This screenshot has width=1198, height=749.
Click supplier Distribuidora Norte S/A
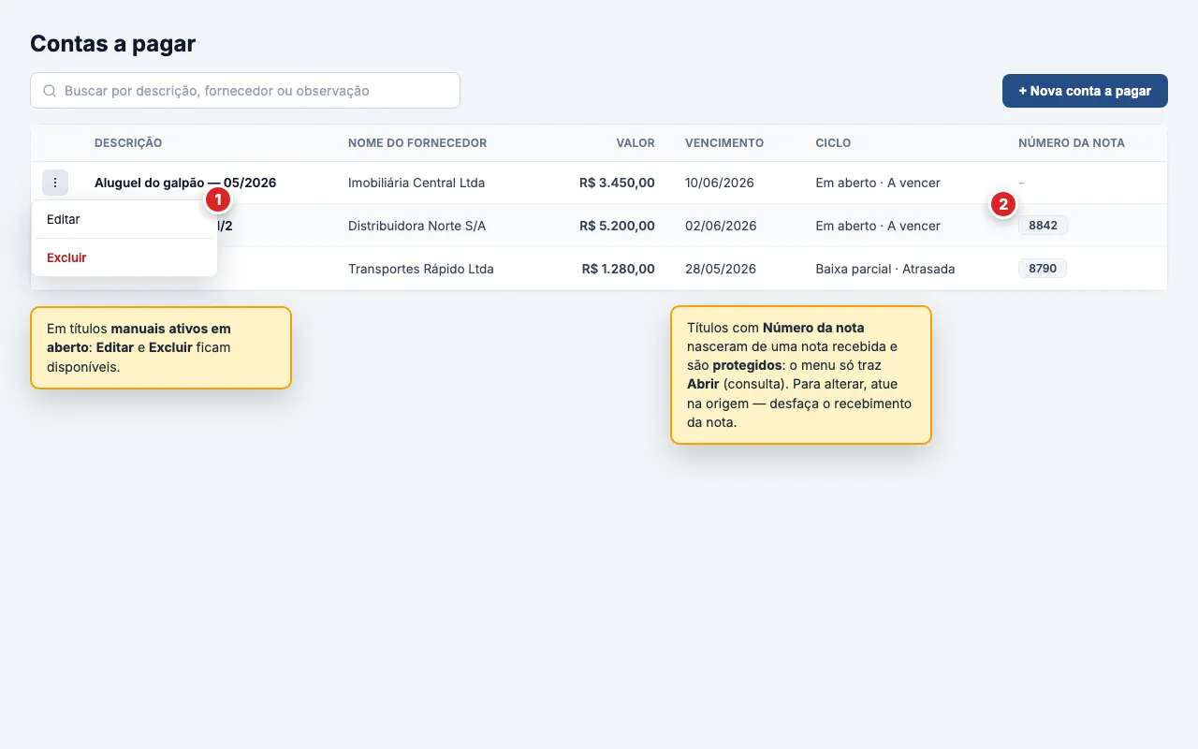point(417,226)
